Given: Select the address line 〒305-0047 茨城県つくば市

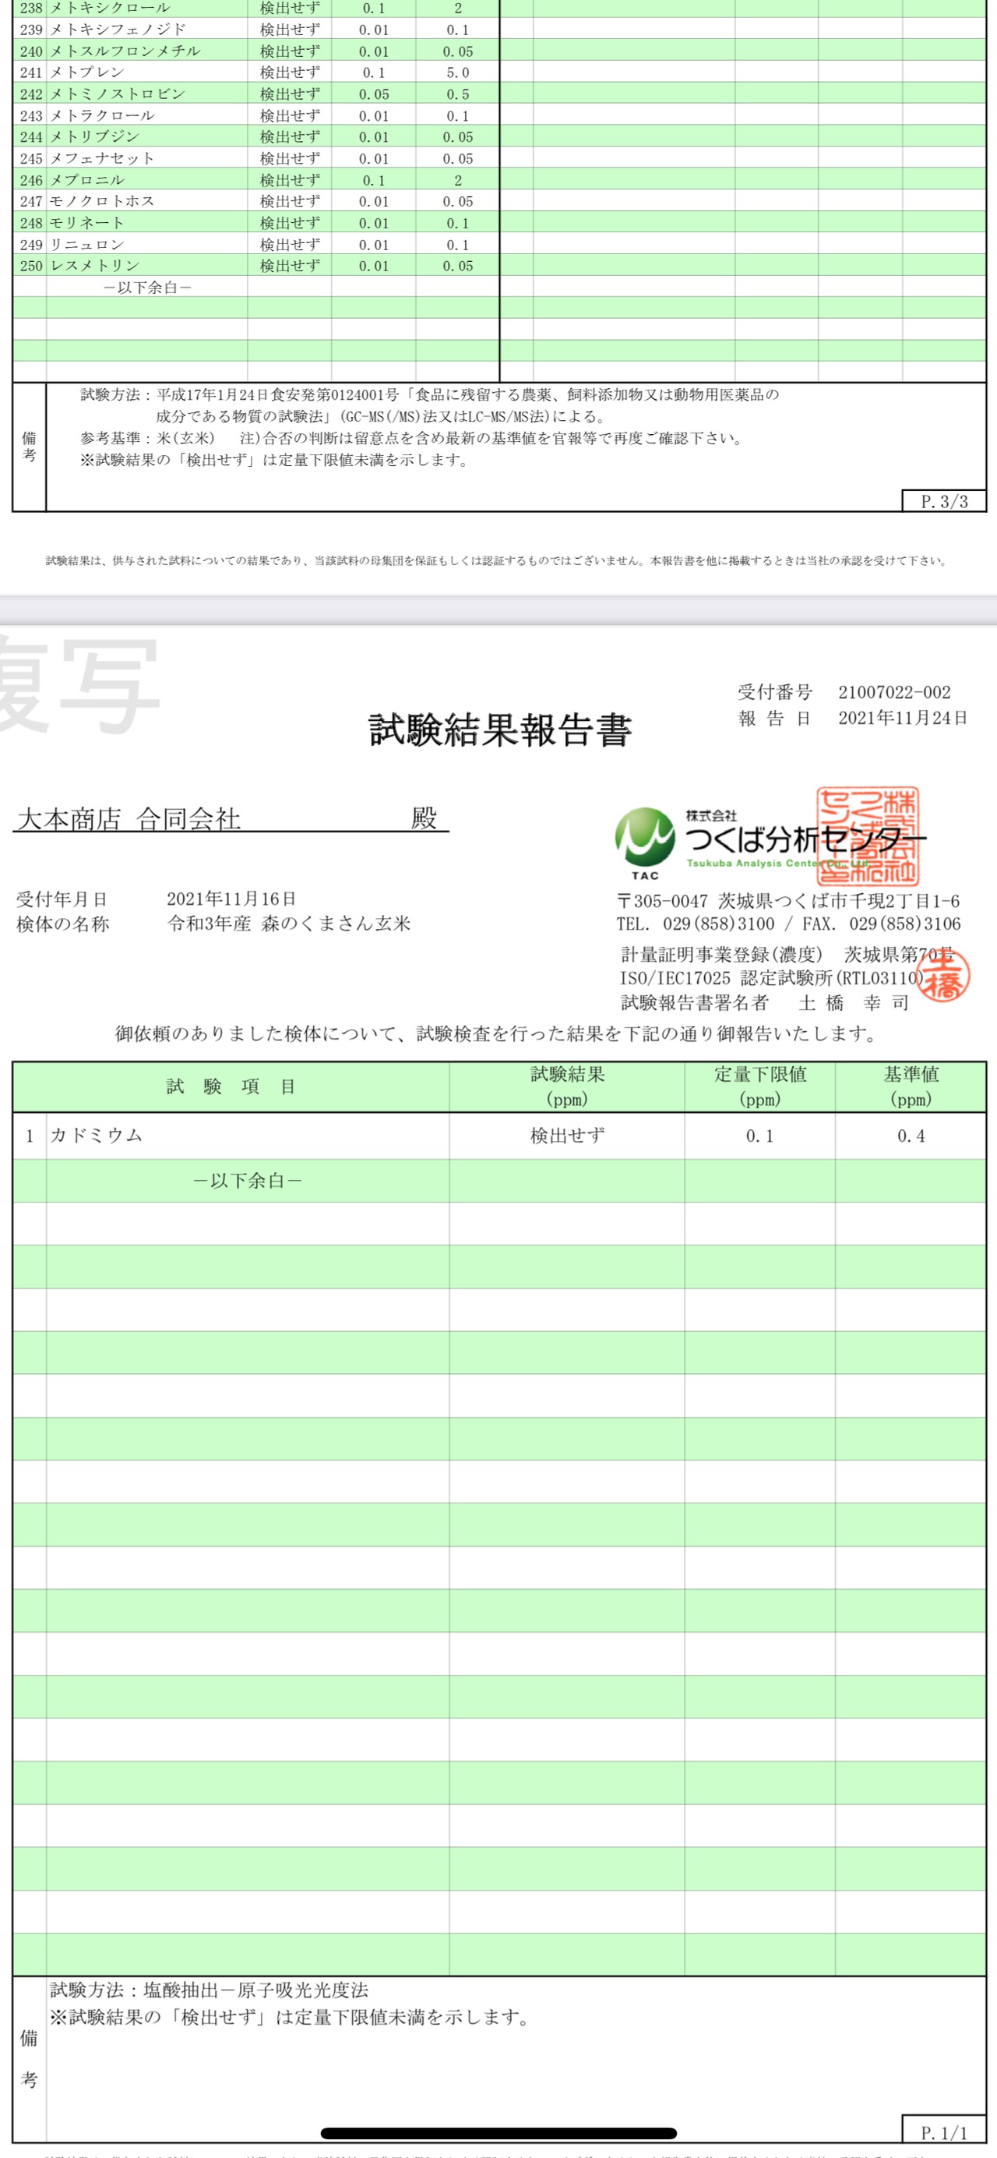Looking at the screenshot, I should pyautogui.click(x=787, y=902).
